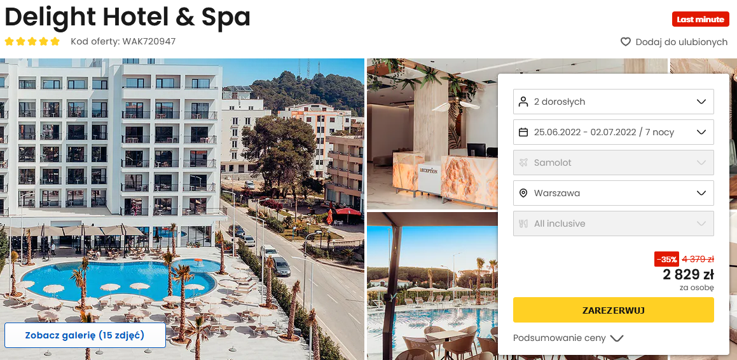
Task: Click the red -35% discount badge
Action: [x=666, y=259]
